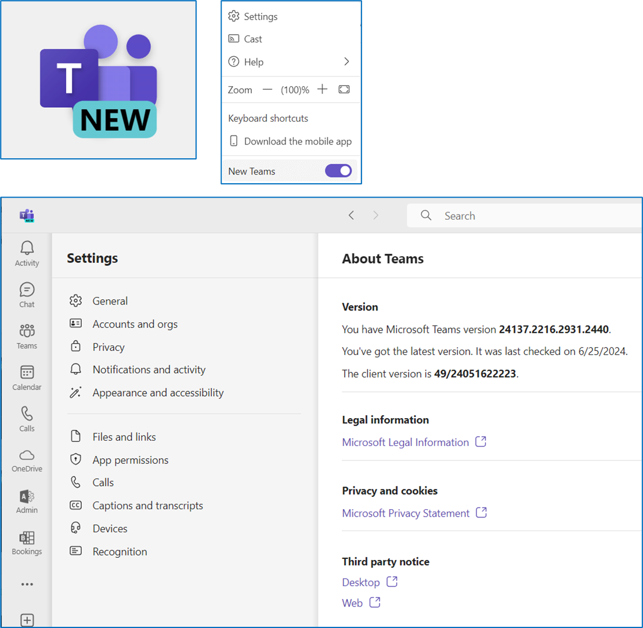The image size is (643, 628).
Task: Navigate back with the left arrow
Action: click(x=351, y=216)
